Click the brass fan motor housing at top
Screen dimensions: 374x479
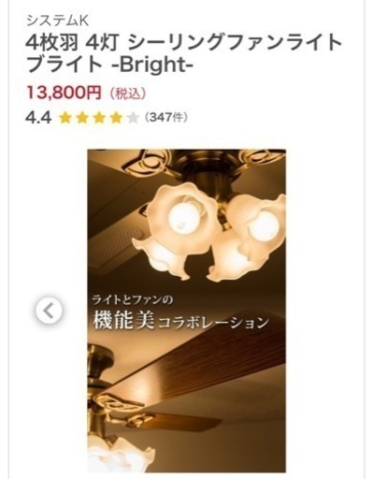click(204, 175)
